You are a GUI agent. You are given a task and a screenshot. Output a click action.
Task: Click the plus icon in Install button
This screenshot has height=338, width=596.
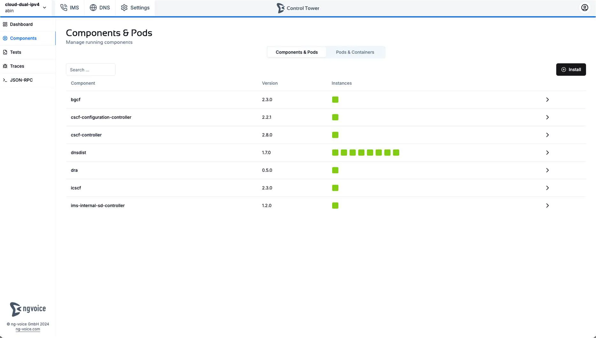pyautogui.click(x=563, y=69)
